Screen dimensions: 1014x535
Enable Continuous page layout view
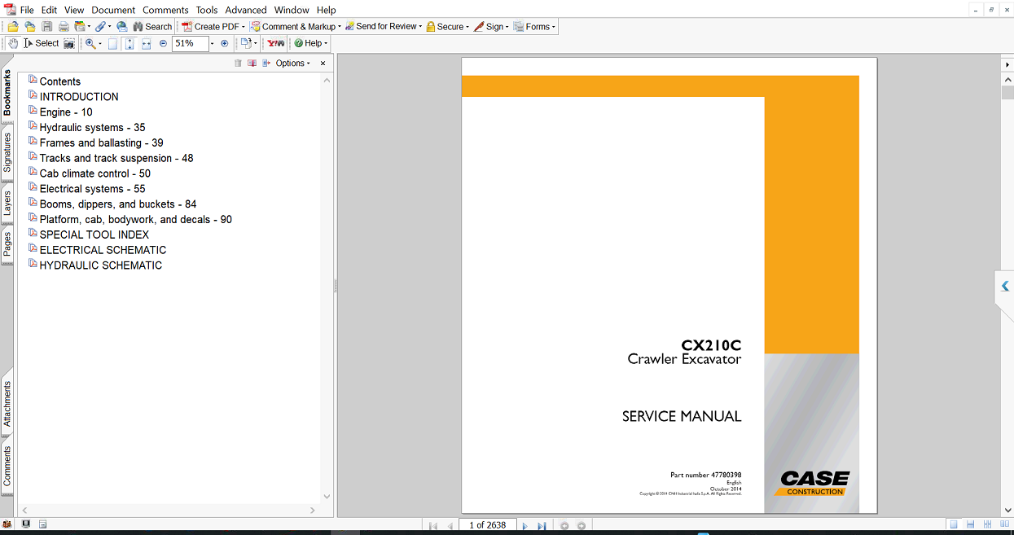click(x=971, y=525)
